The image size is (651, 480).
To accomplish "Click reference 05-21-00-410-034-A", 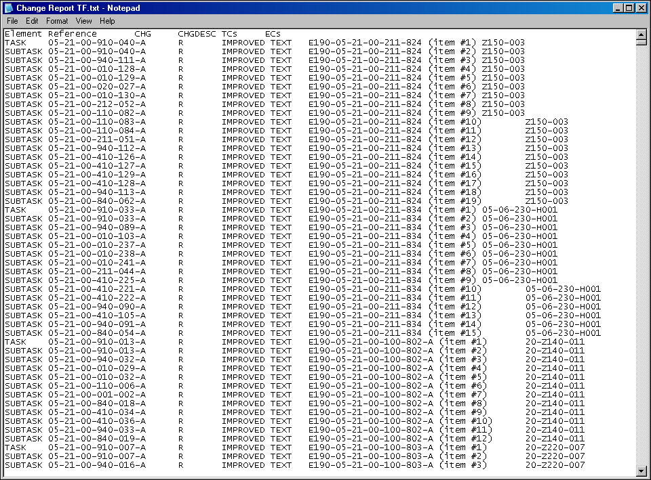I will point(97,413).
